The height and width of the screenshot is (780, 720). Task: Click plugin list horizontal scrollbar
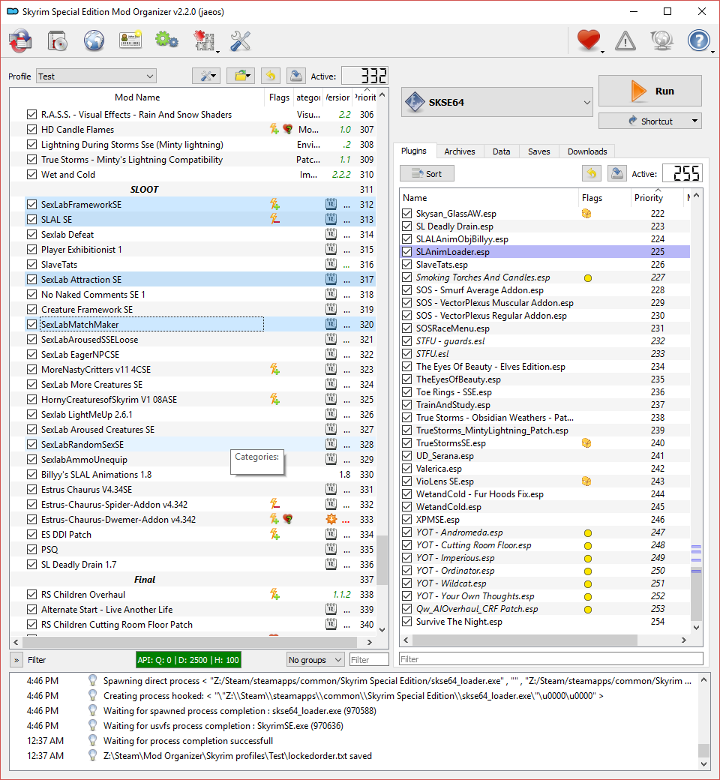point(525,640)
